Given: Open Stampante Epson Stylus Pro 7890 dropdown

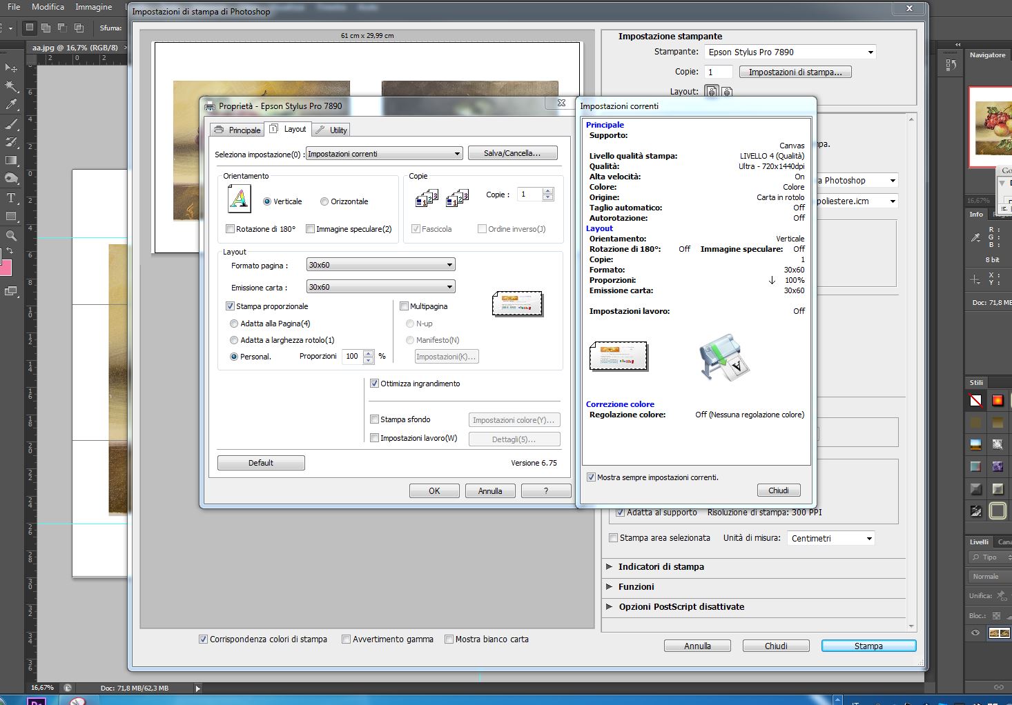Looking at the screenshot, I should [x=790, y=52].
